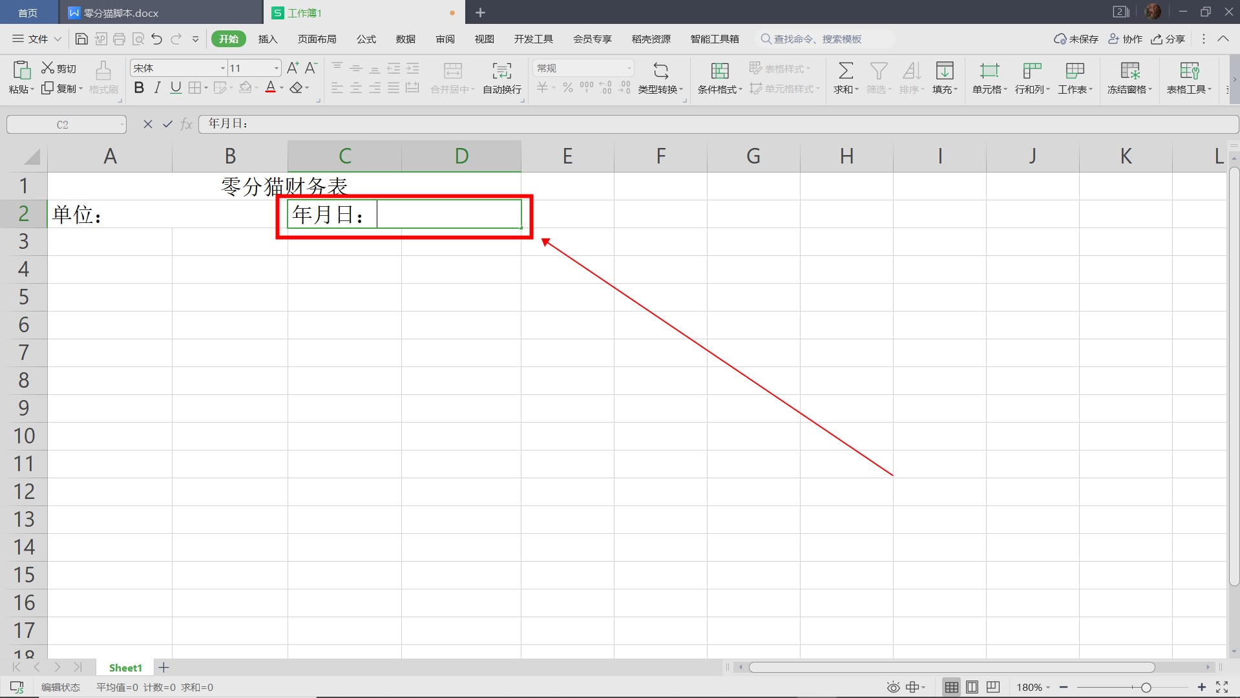This screenshot has height=698, width=1240.
Task: Toggle auto wrap text (自动换行)
Action: coord(501,78)
